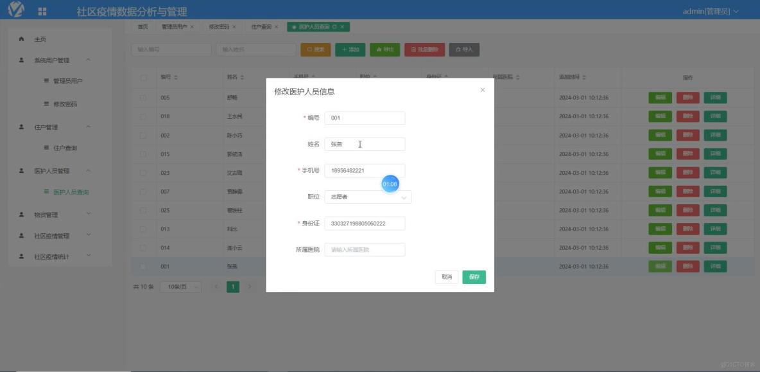The width and height of the screenshot is (760, 372).
Task: Check the checkbox for row 005 赵畅
Action: coord(144,96)
